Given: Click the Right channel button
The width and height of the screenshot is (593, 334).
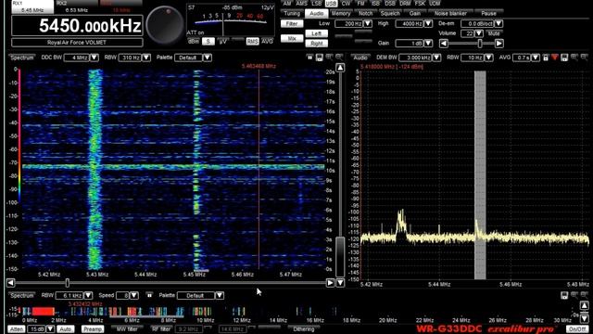Looking at the screenshot, I should (317, 44).
